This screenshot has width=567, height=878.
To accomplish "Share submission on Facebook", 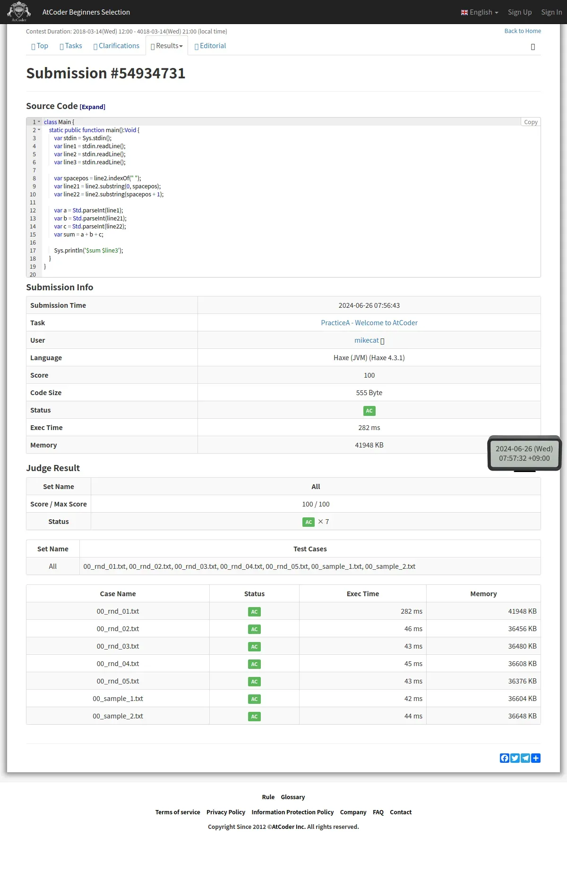I will (505, 758).
